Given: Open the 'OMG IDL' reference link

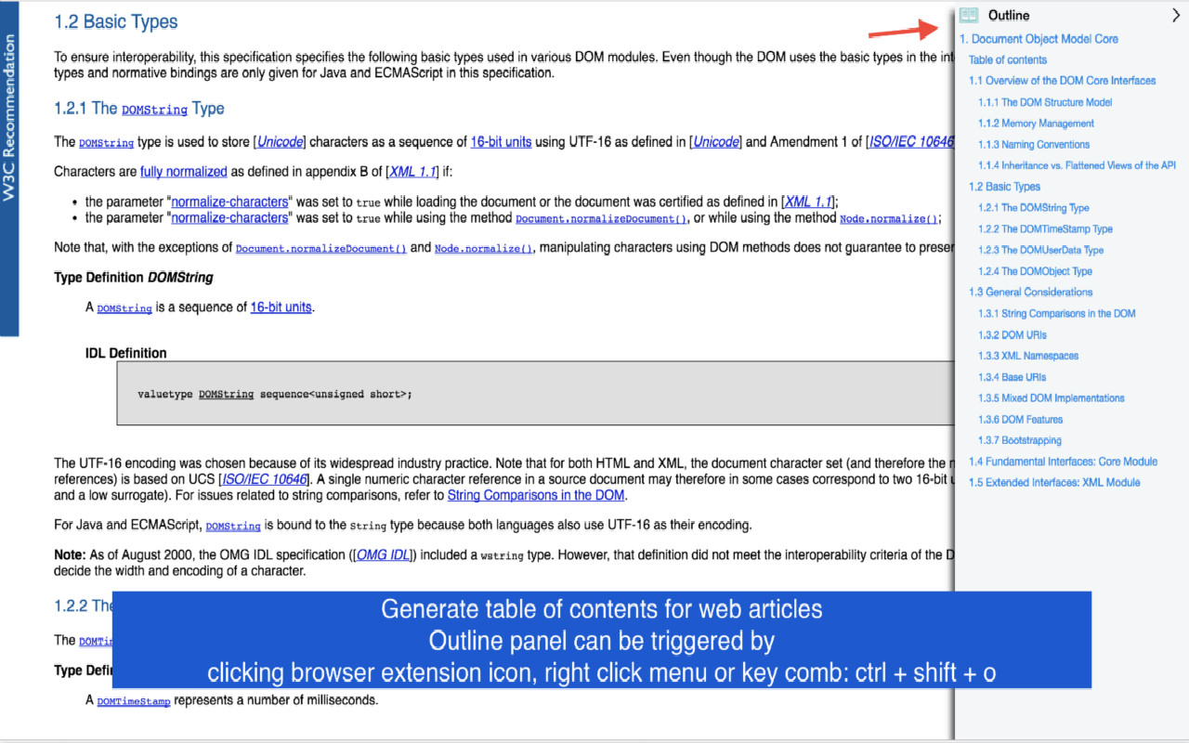Looking at the screenshot, I should (x=384, y=555).
